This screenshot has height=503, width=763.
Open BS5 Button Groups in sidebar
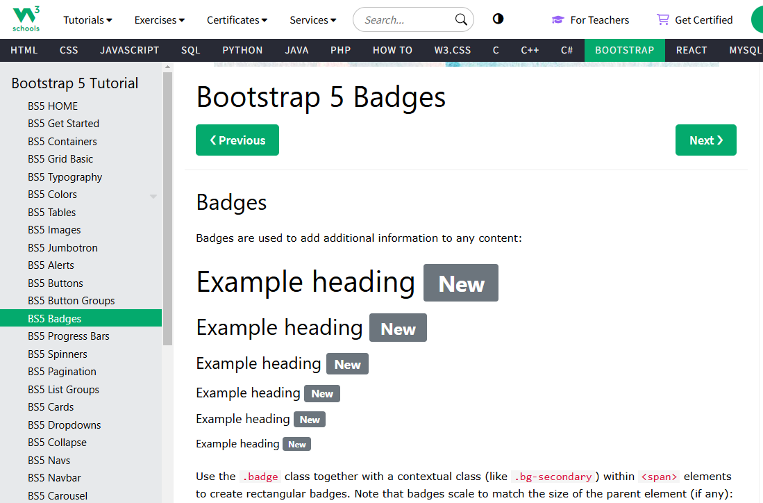pyautogui.click(x=81, y=301)
